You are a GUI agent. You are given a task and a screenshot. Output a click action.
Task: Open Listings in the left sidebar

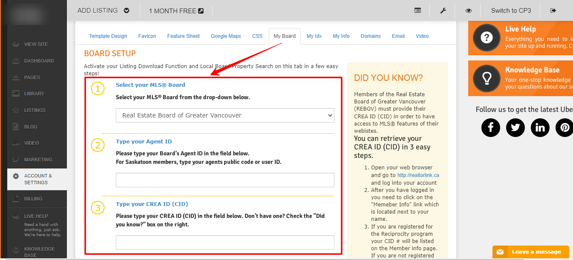point(35,110)
